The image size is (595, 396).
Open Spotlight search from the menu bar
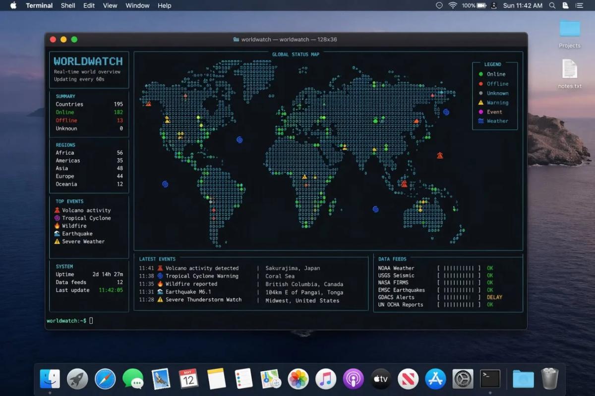click(552, 6)
